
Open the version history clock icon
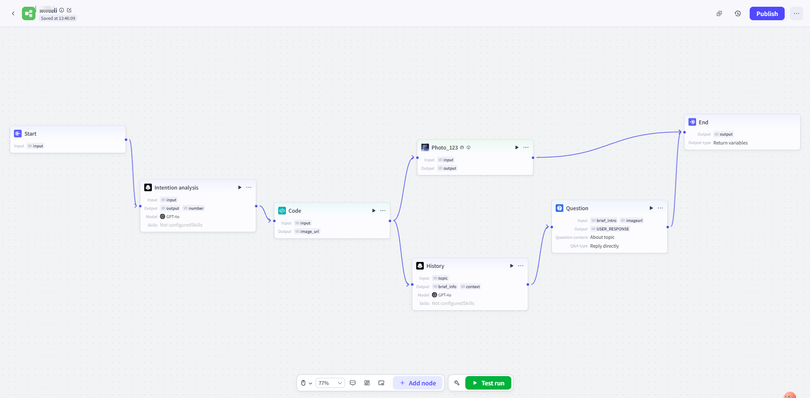[737, 13]
